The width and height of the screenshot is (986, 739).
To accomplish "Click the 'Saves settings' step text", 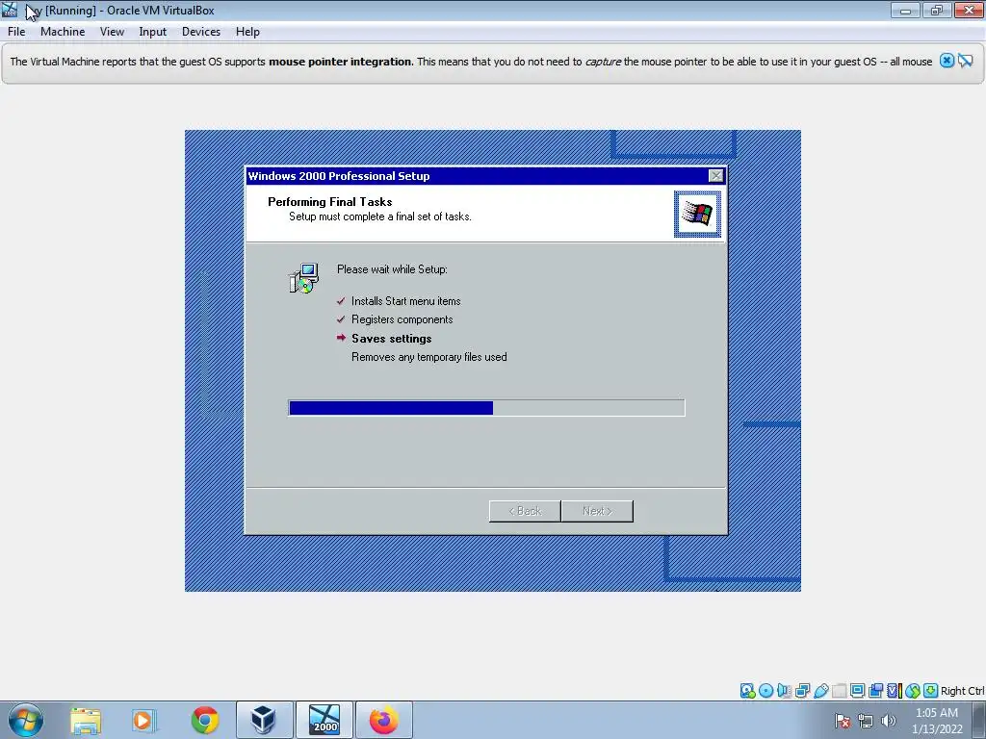I will pos(391,338).
